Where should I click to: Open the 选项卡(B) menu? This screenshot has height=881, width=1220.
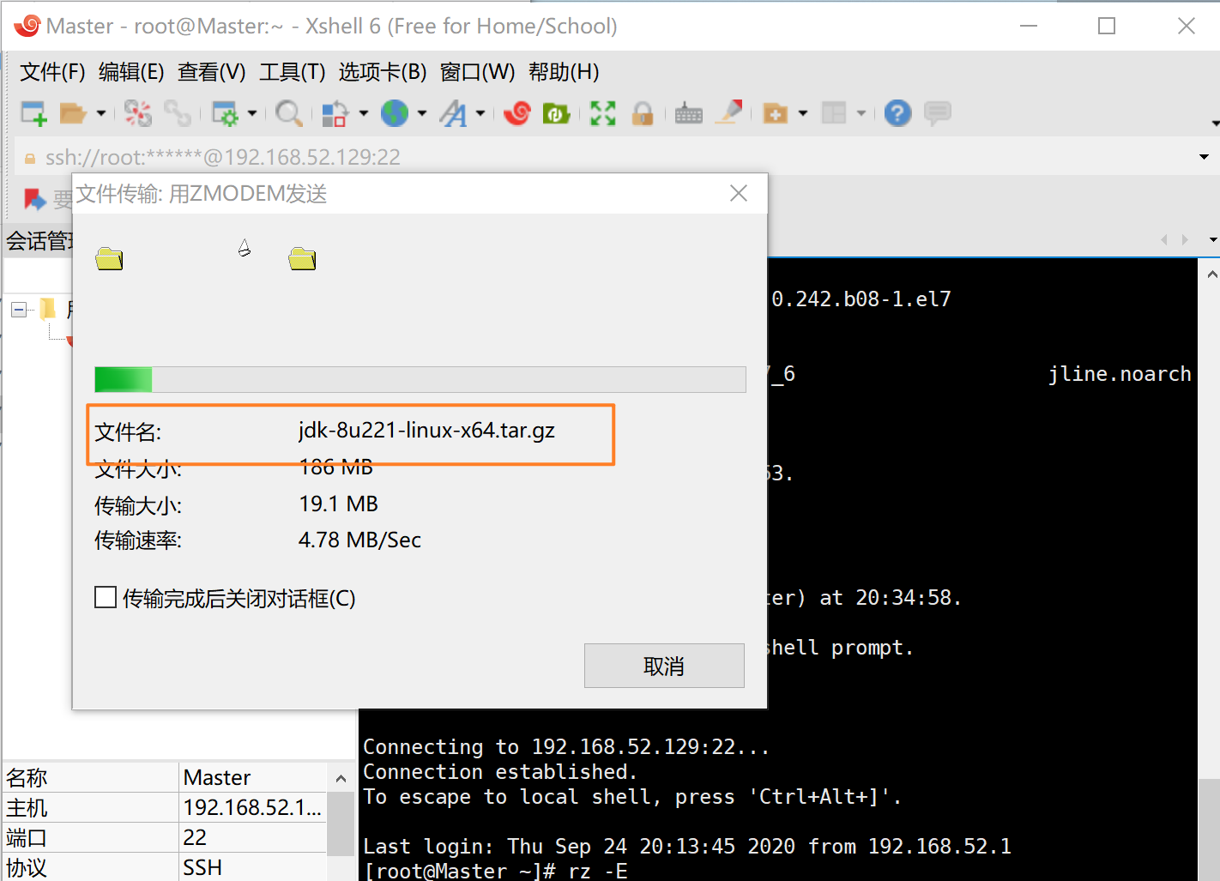(383, 72)
